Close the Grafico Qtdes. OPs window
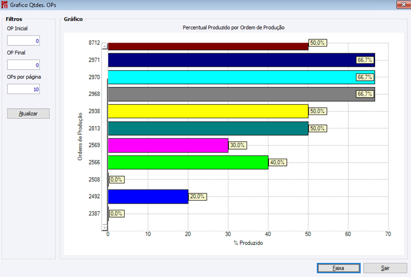Screen dimensions: 411x277 coord(403,4)
